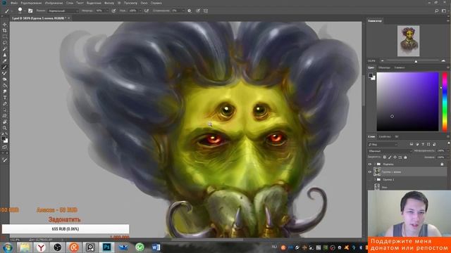Viewport: 451px width, 253px height.
Task: Turn layer filtering on or off
Action: pyautogui.click(x=448, y=143)
